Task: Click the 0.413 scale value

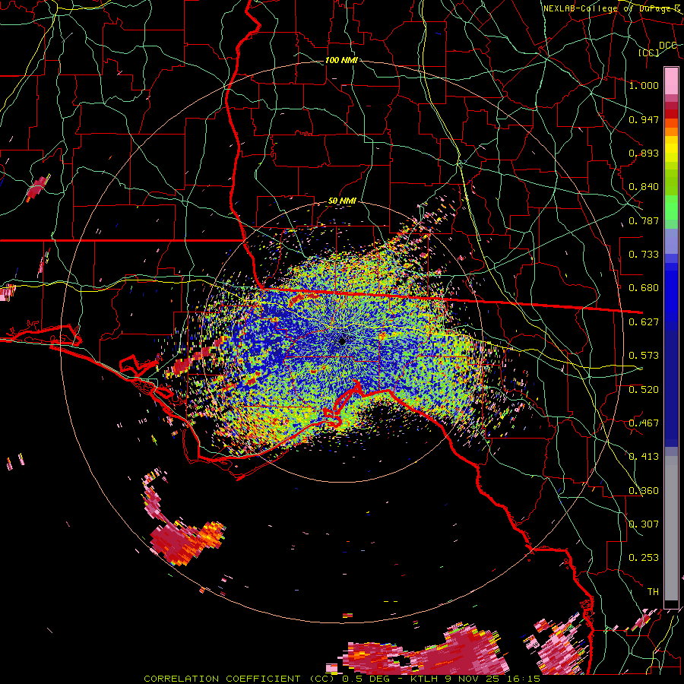Action: coord(644,457)
